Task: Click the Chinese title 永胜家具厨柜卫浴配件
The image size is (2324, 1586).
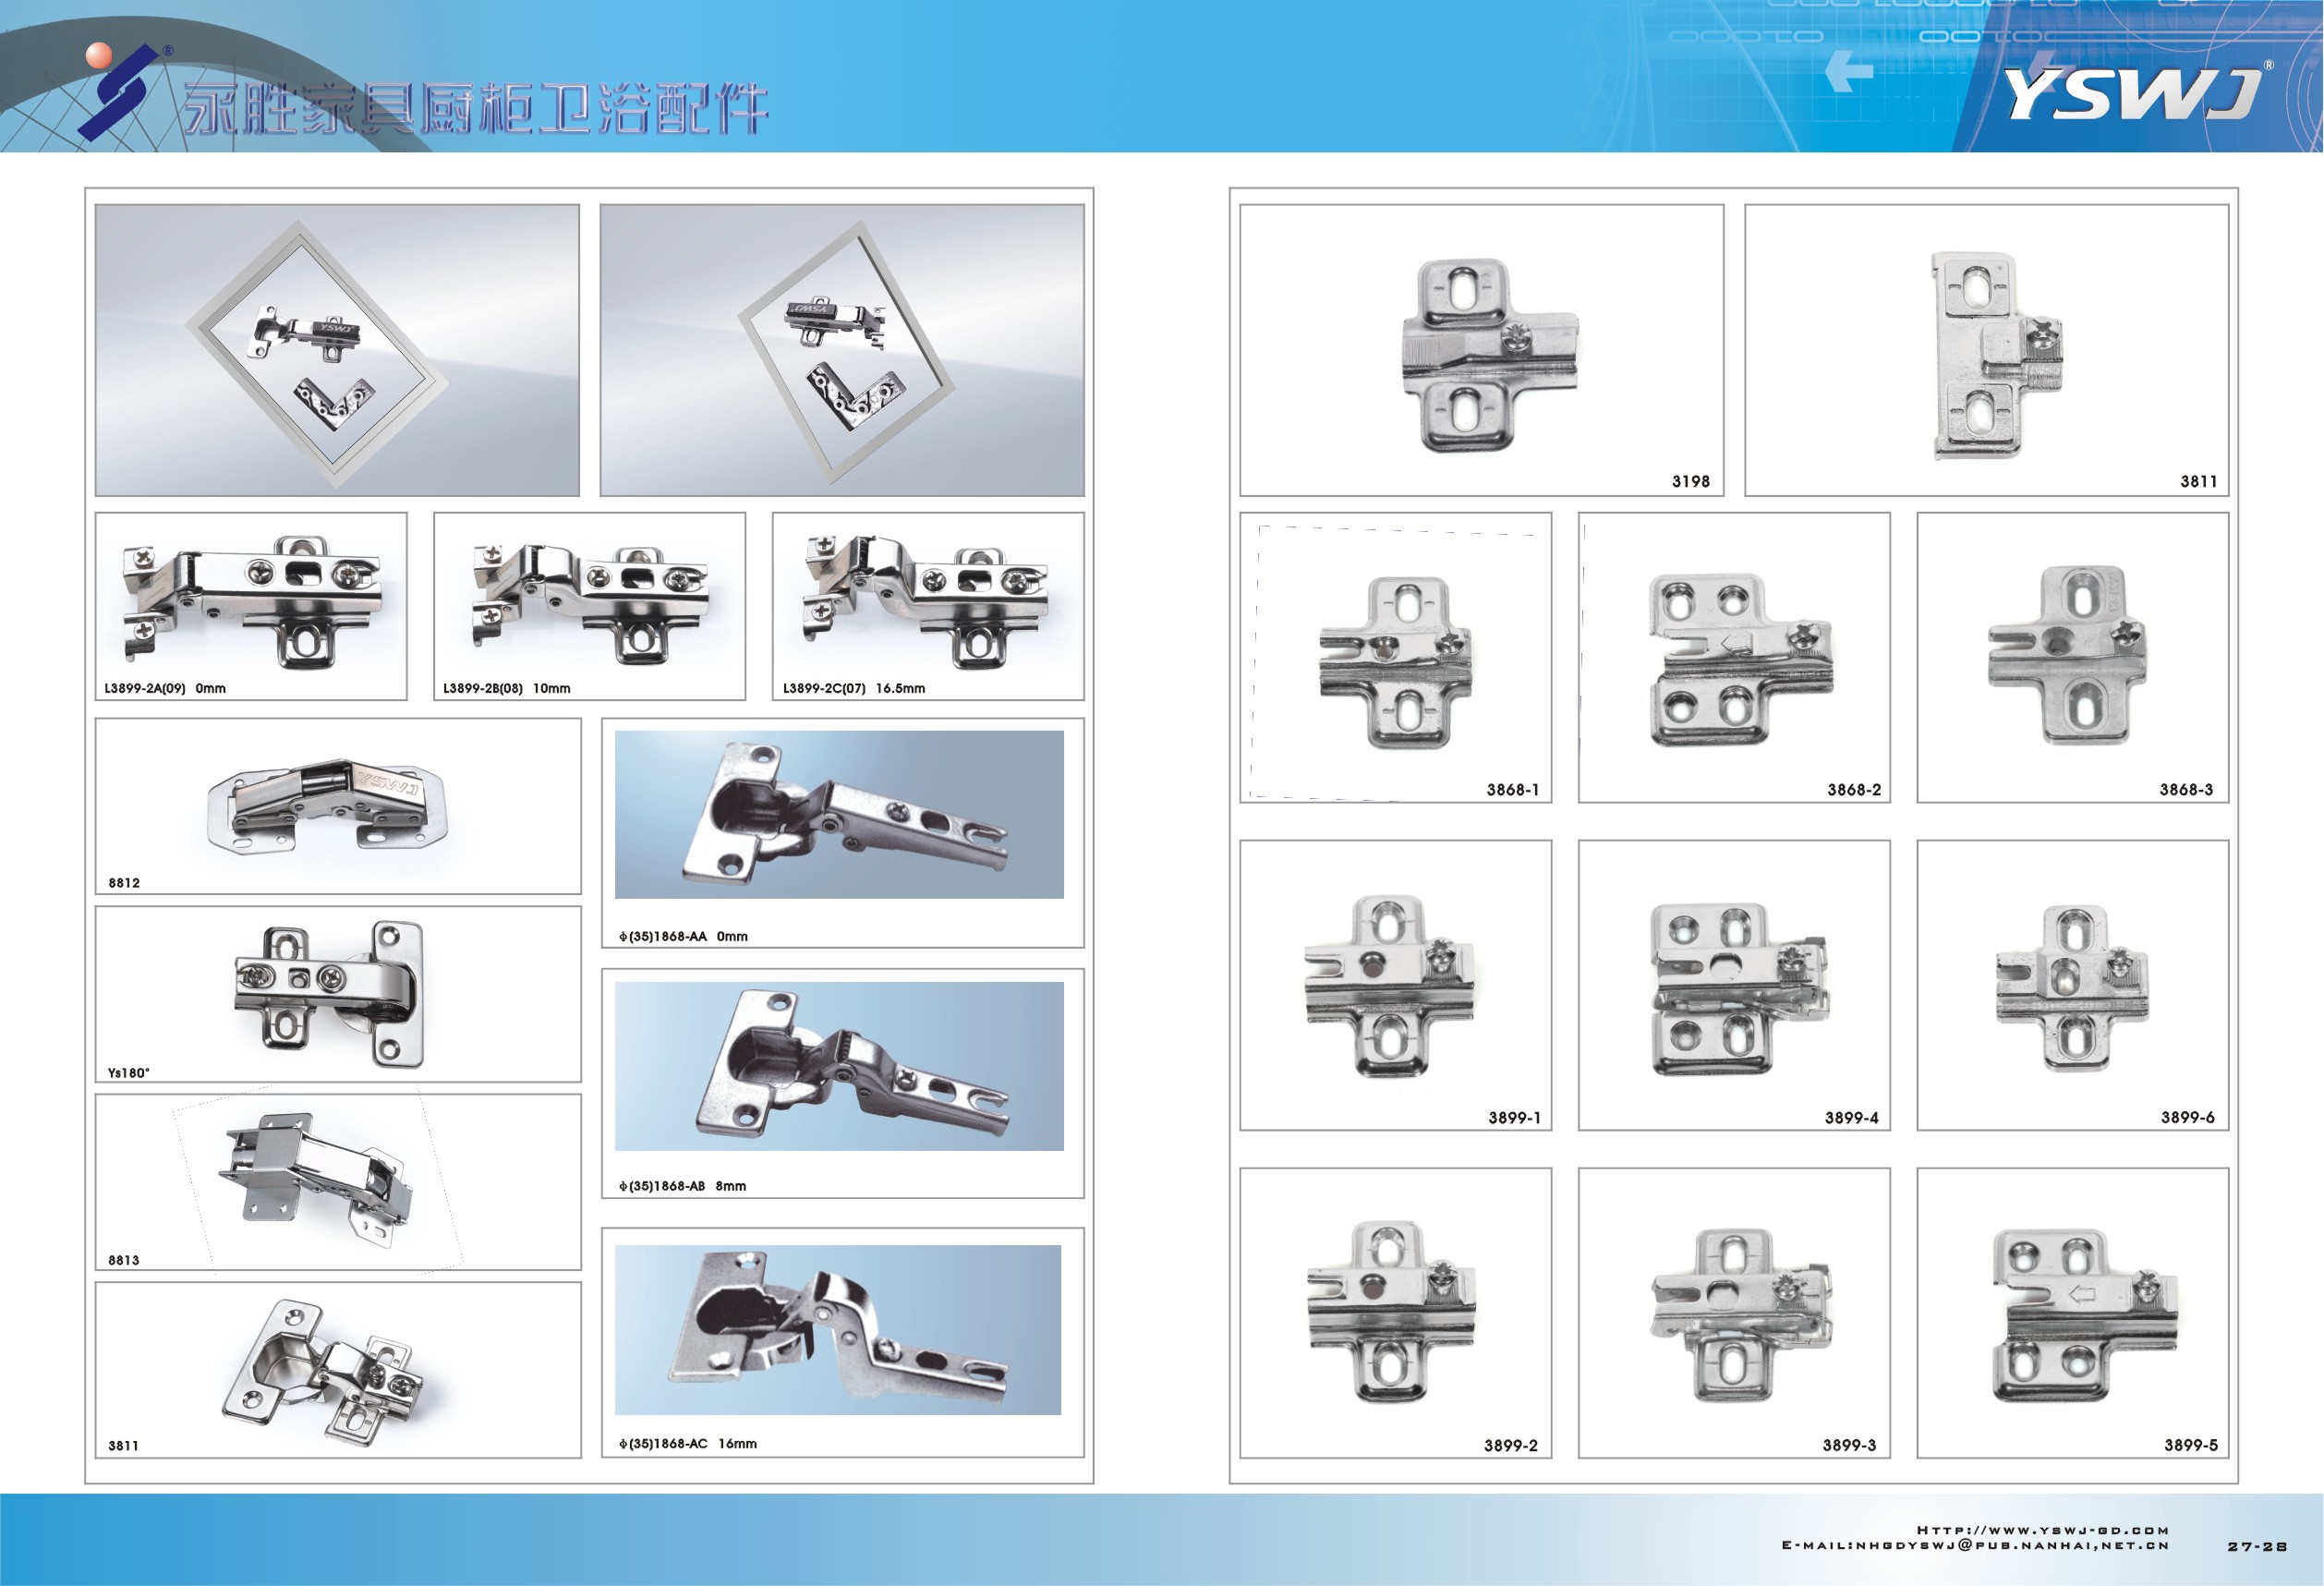Action: tap(477, 108)
